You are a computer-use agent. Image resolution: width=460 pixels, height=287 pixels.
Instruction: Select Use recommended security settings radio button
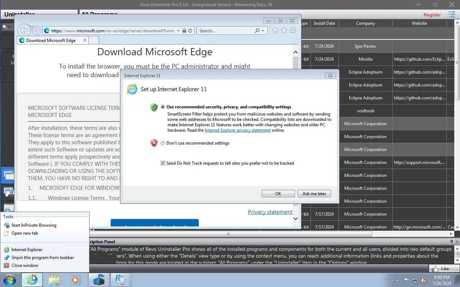click(163, 107)
